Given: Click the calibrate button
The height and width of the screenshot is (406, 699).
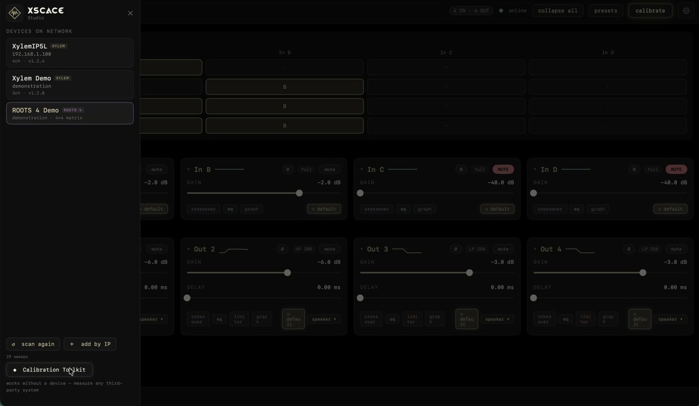Looking at the screenshot, I should coord(650,10).
